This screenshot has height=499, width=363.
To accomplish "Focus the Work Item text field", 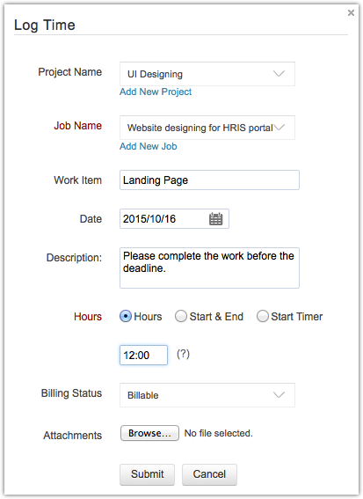I will [x=209, y=180].
